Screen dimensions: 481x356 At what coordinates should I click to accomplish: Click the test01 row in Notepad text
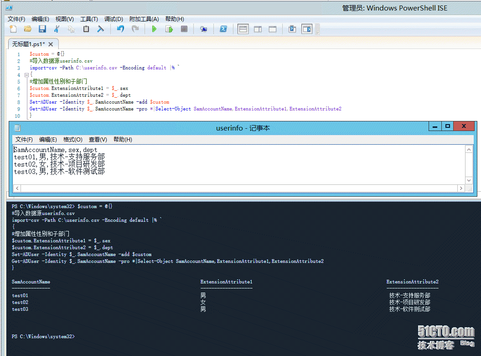(x=59, y=157)
